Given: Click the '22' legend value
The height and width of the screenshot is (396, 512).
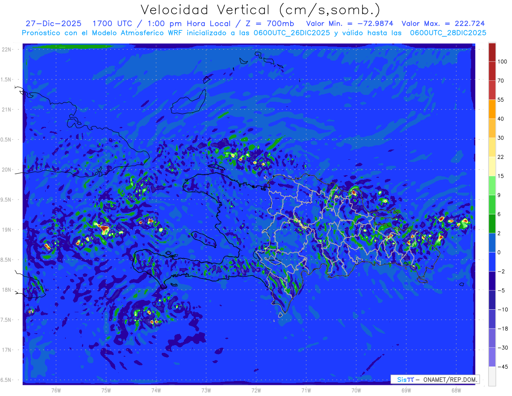Looking at the screenshot, I should point(501,157).
